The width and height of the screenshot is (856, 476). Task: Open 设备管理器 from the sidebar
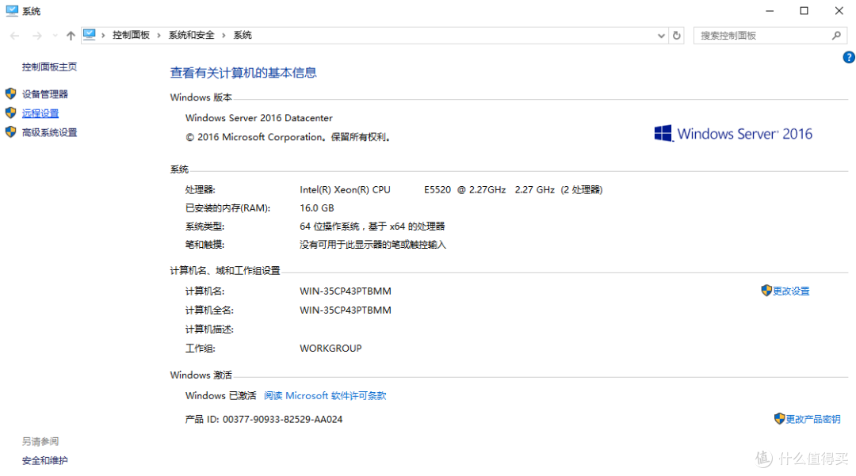(x=44, y=93)
